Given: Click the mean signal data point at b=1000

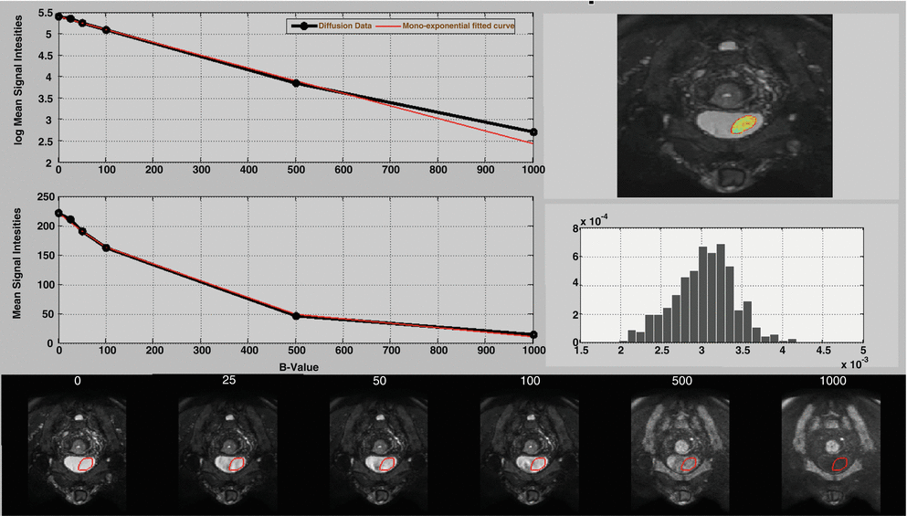Looking at the screenshot, I should pyautogui.click(x=533, y=335).
